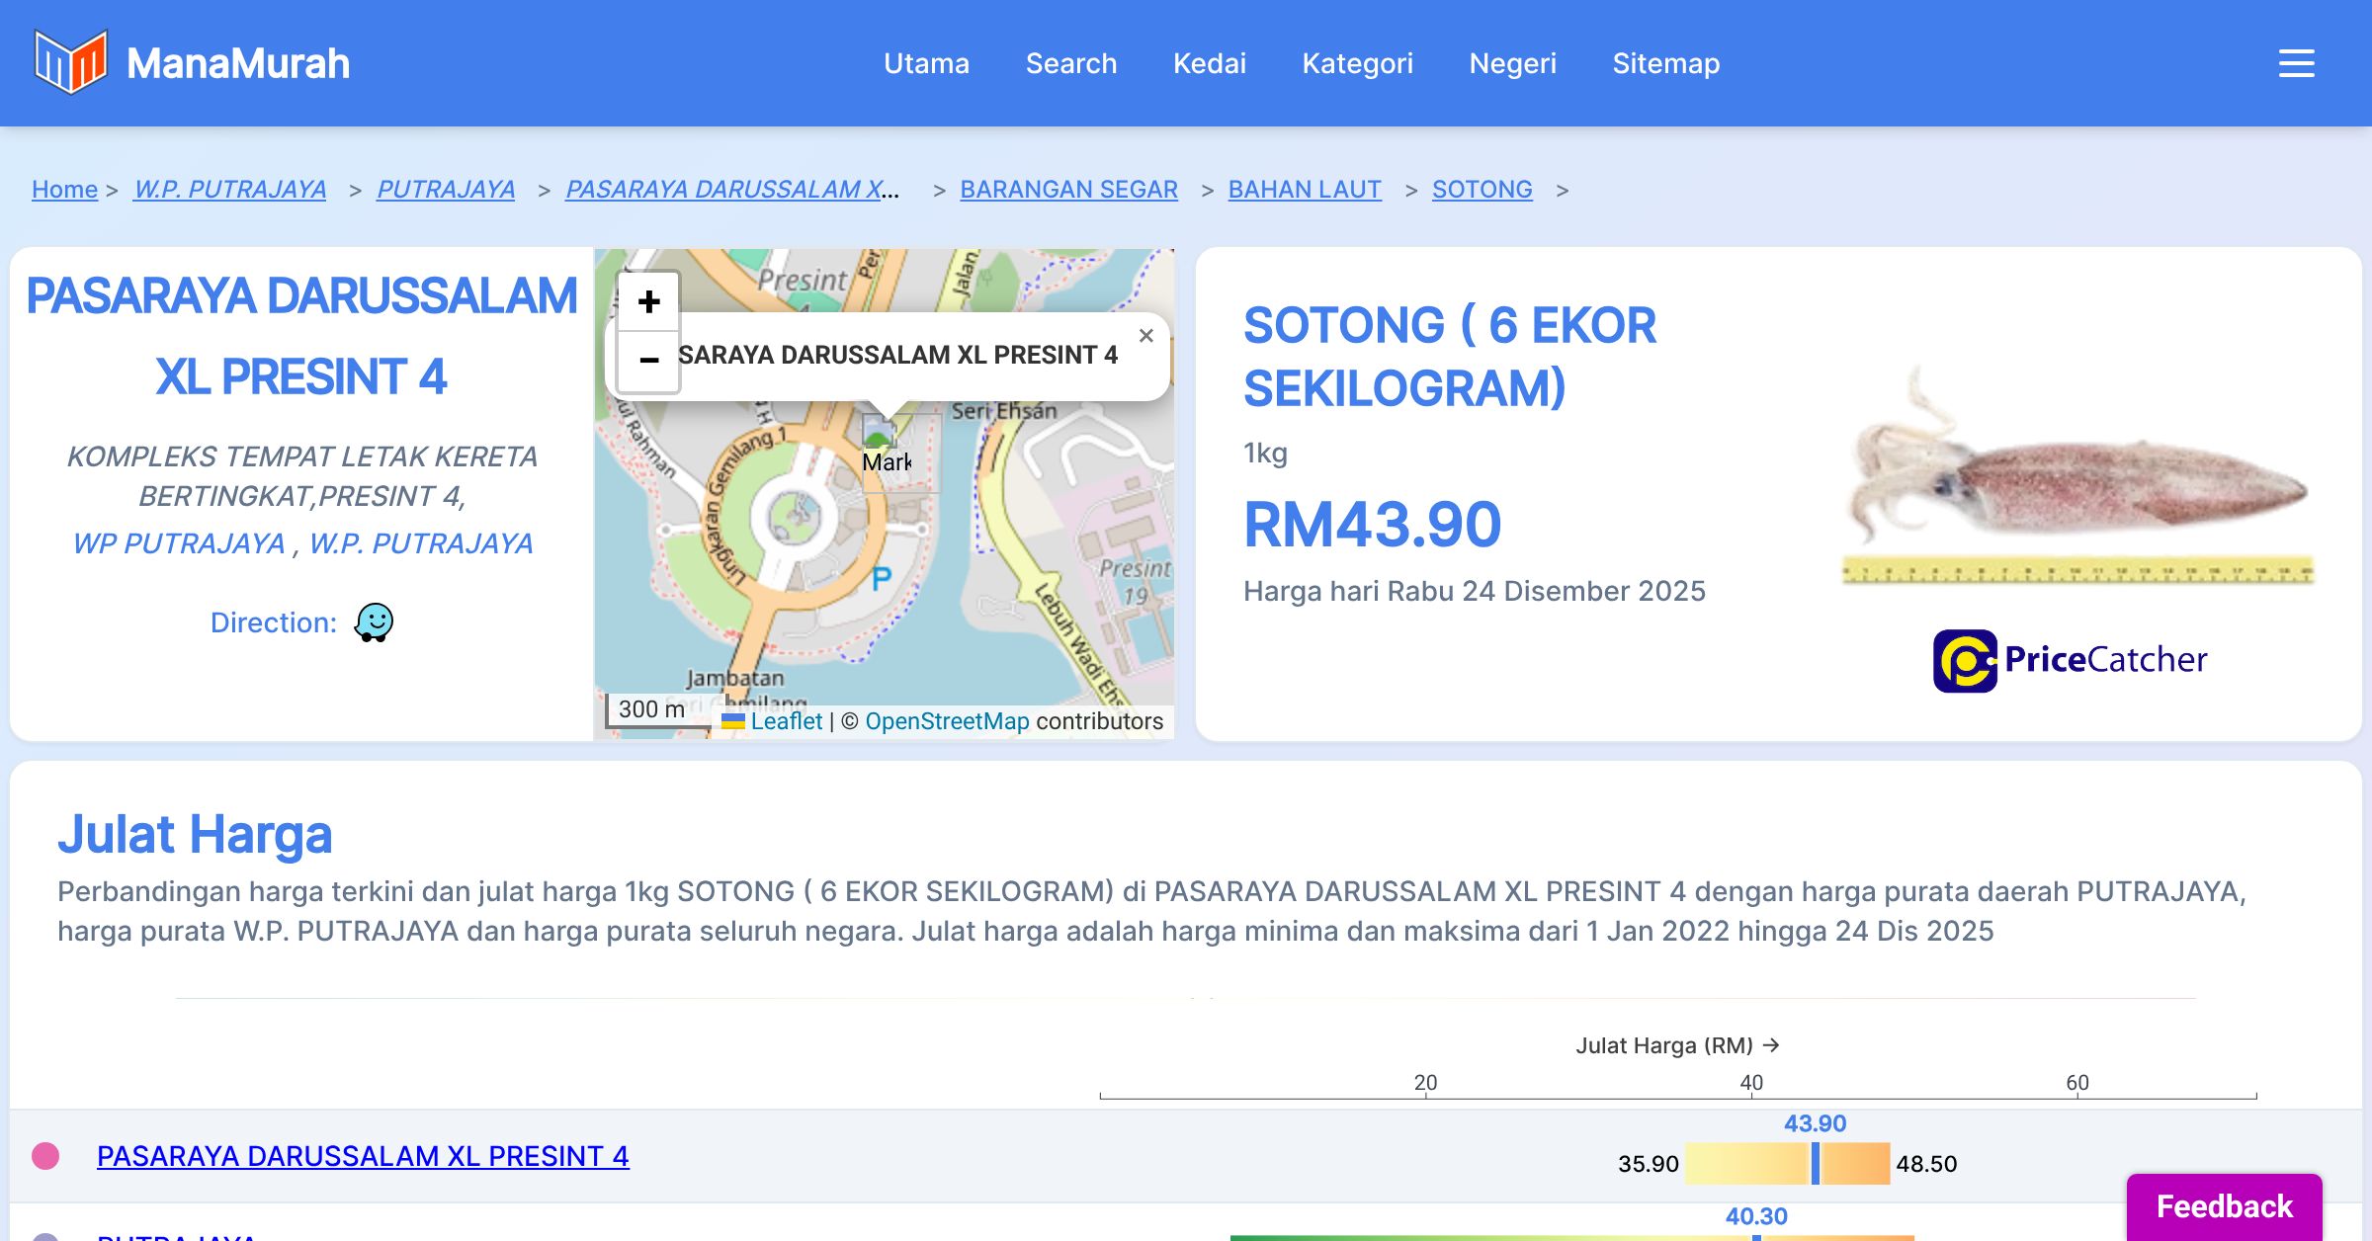The width and height of the screenshot is (2372, 1241).
Task: Click the ManaMurah logo icon
Action: 70,62
